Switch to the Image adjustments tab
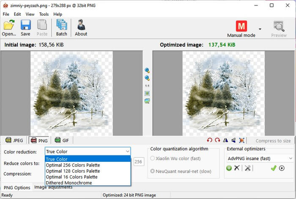 click(x=53, y=187)
